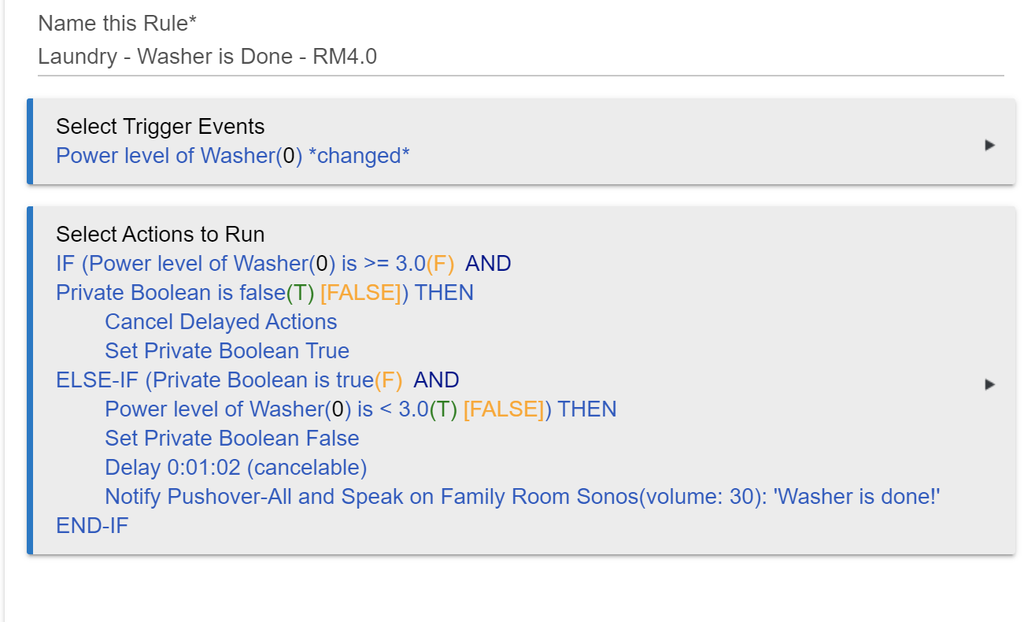Open the Select Trigger Events section header
Viewport: 1035px width, 622px height.
point(161,127)
